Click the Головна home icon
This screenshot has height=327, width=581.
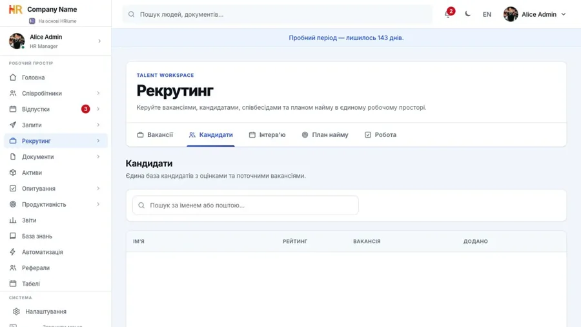(x=13, y=78)
